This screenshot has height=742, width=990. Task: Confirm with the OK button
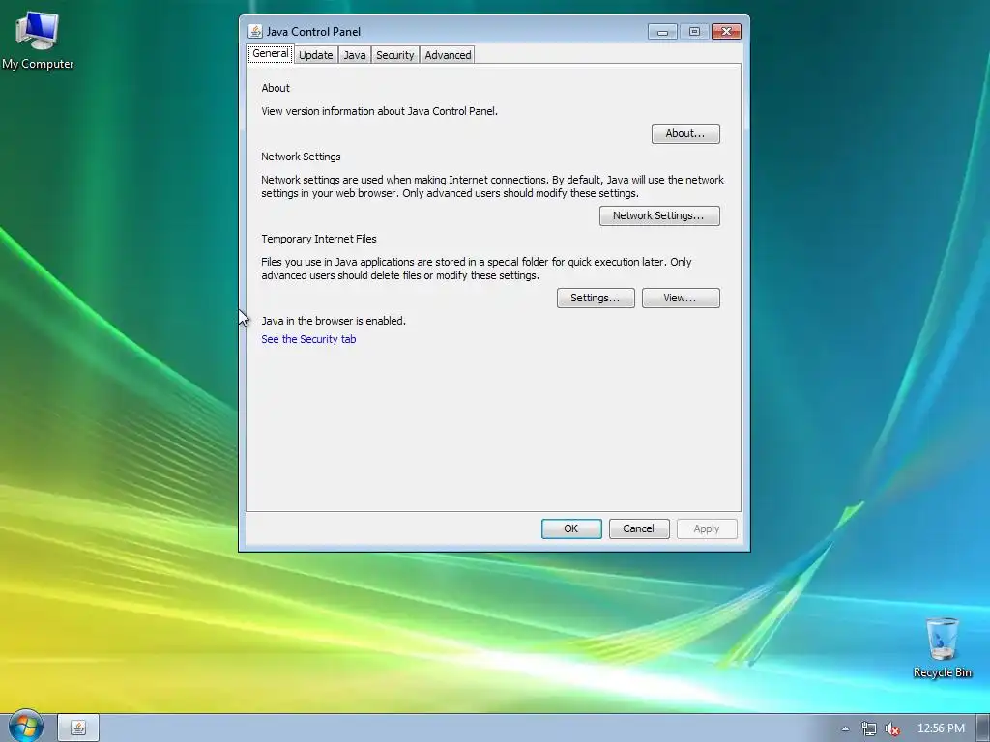coord(571,528)
